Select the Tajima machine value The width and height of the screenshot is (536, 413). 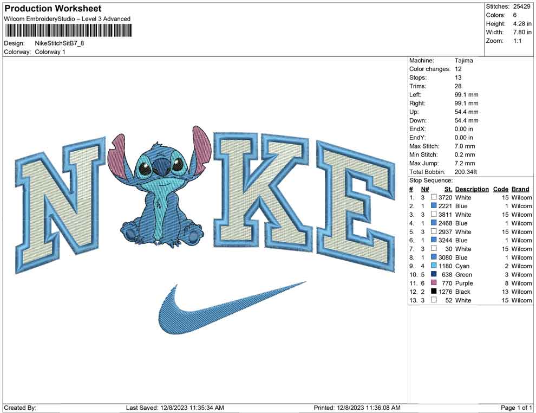pyautogui.click(x=464, y=61)
